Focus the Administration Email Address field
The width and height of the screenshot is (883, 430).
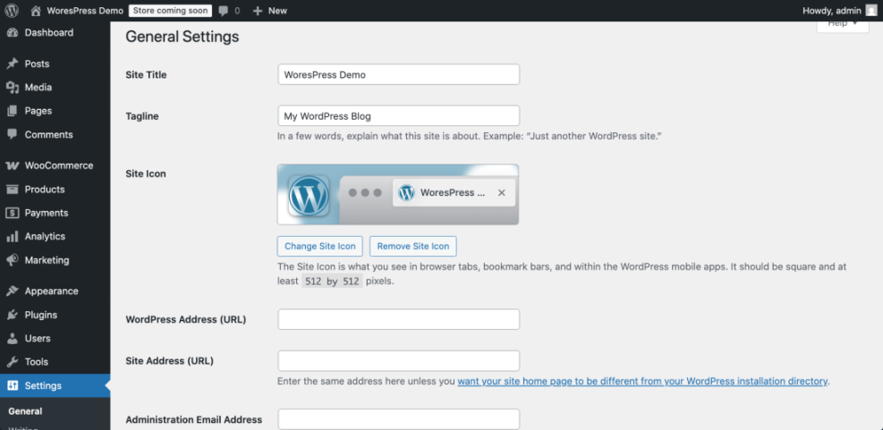[x=399, y=419]
